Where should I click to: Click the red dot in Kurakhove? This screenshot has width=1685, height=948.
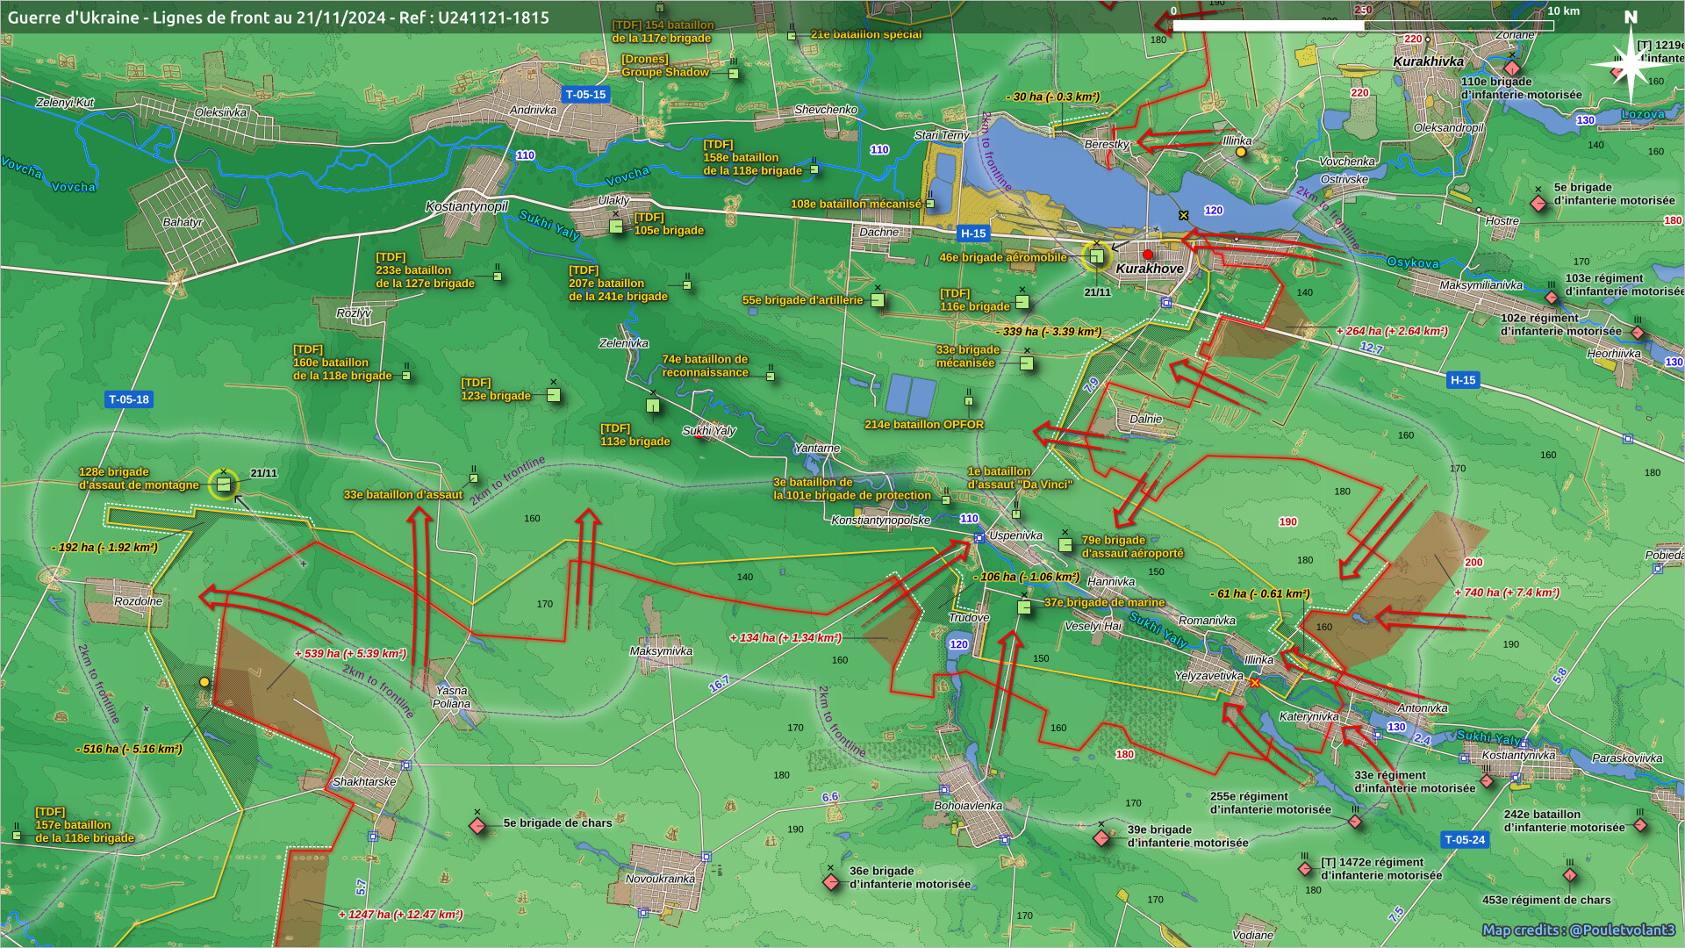click(x=1148, y=255)
